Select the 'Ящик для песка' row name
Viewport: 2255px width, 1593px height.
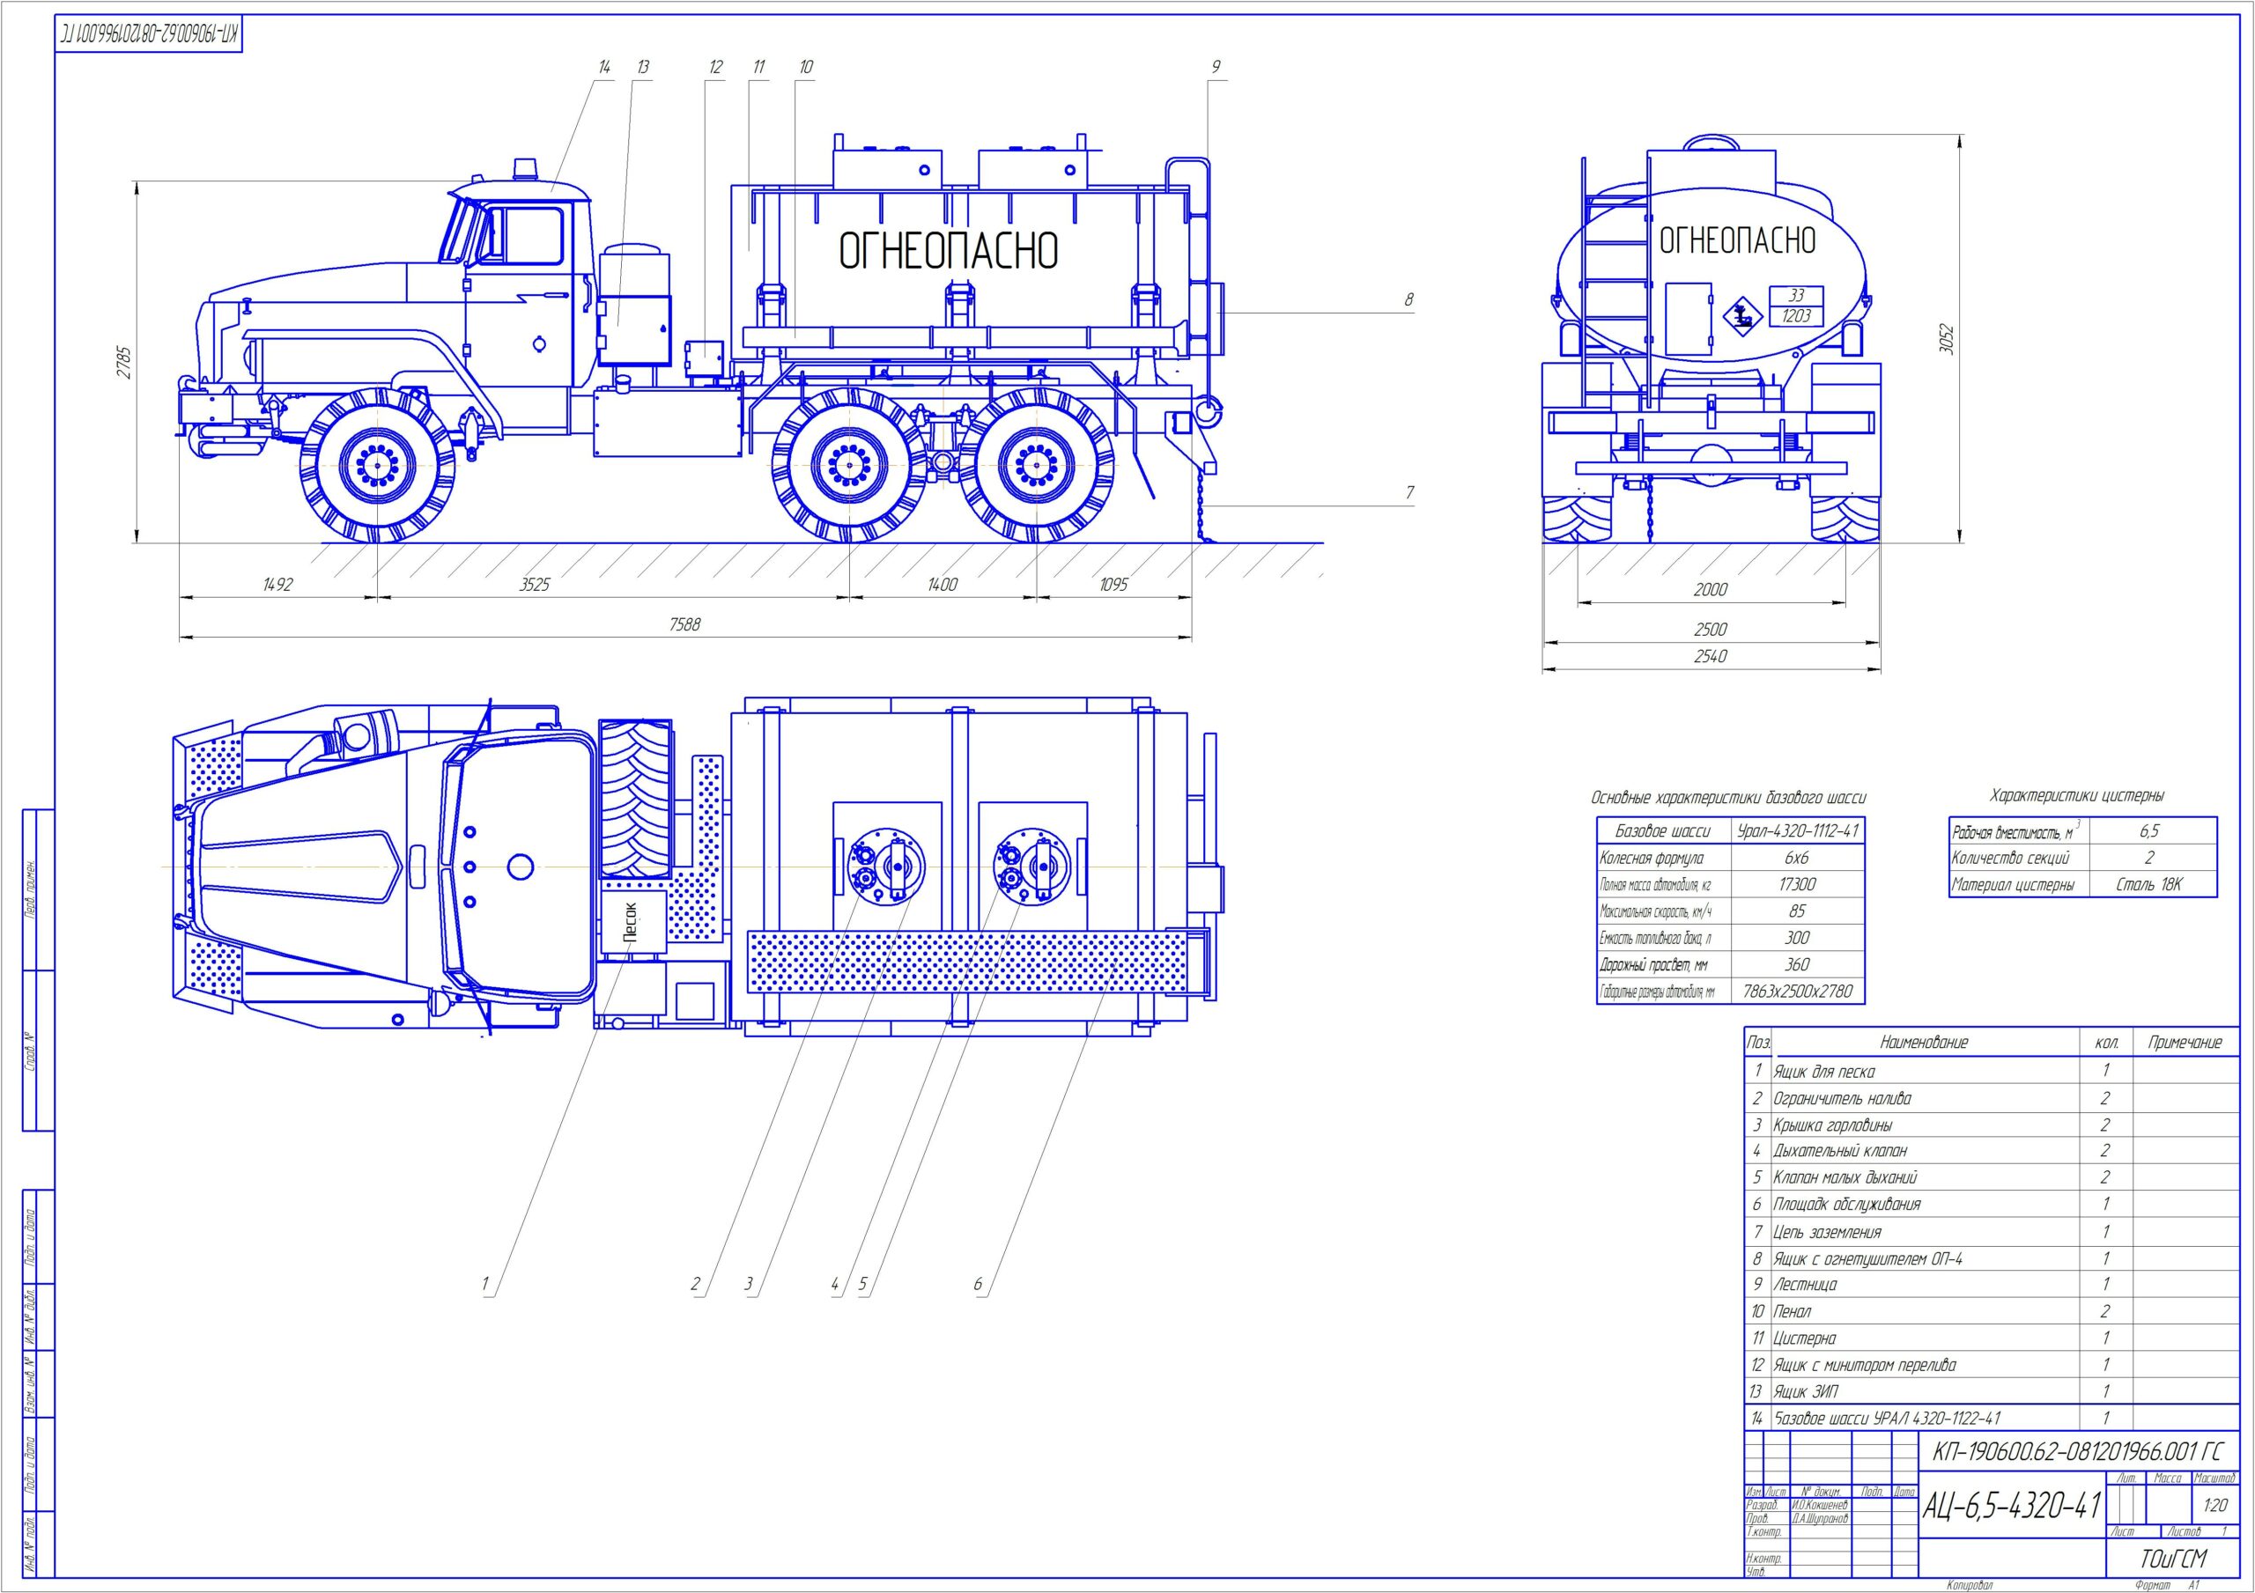[1824, 1073]
